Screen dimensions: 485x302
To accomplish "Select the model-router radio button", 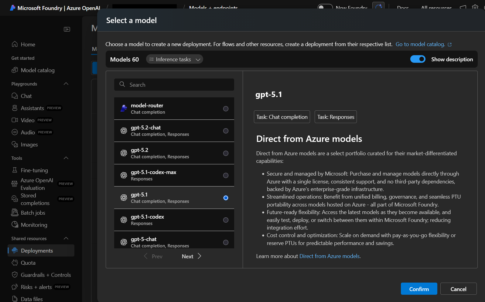I will pyautogui.click(x=226, y=109).
